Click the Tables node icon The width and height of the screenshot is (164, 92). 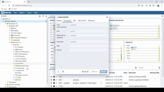(16, 73)
